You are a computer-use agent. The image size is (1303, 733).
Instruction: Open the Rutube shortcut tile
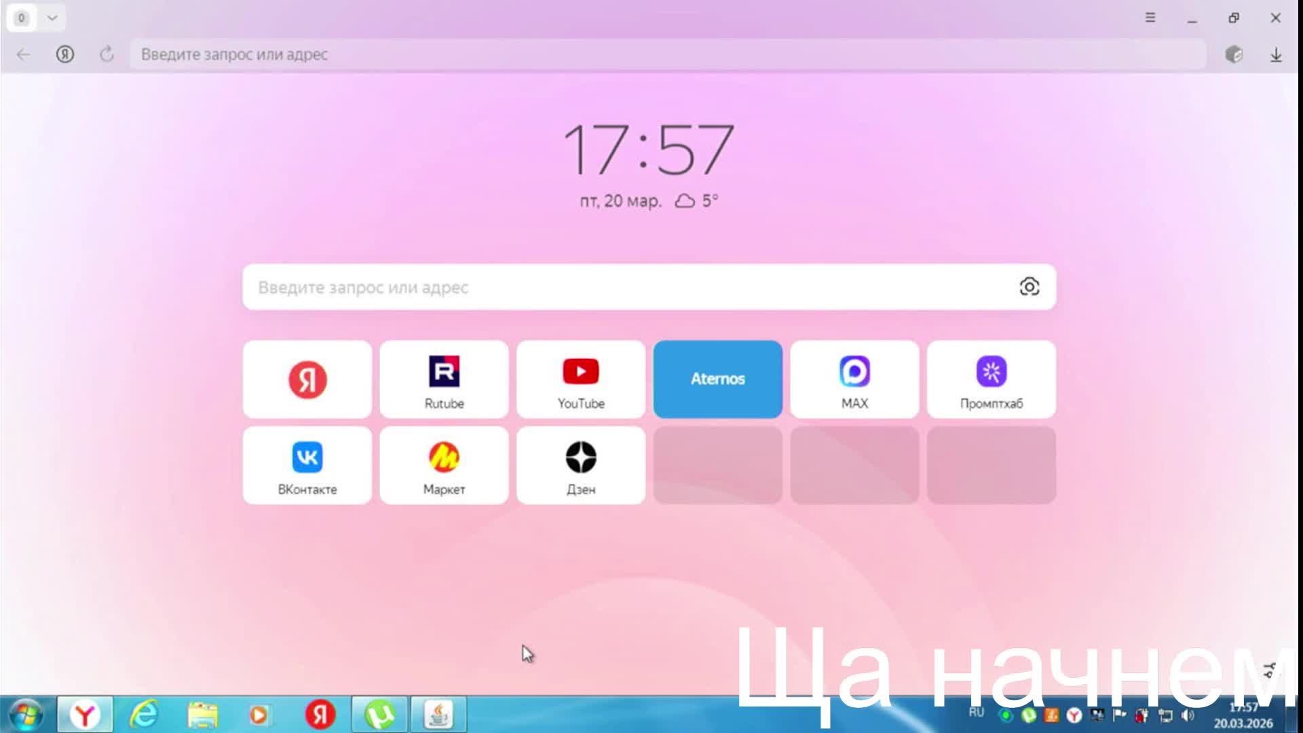coord(444,379)
